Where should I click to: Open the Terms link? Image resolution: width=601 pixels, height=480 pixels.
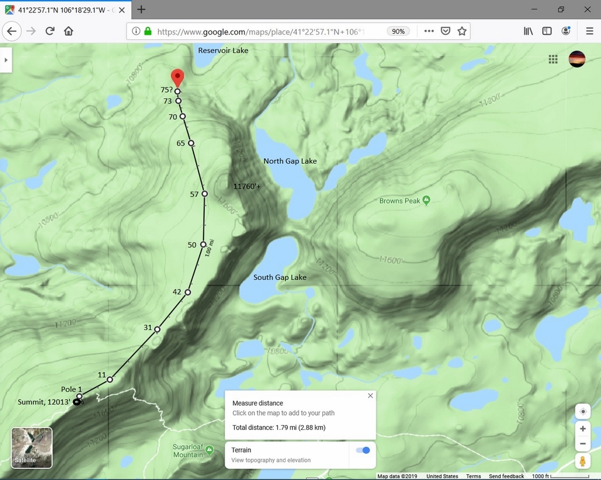[473, 476]
